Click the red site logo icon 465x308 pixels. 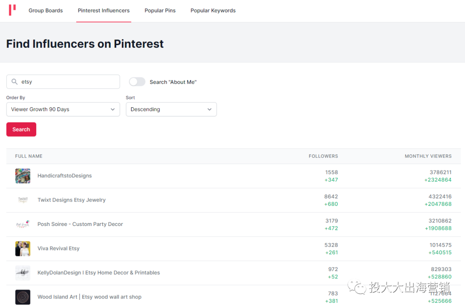point(12,10)
